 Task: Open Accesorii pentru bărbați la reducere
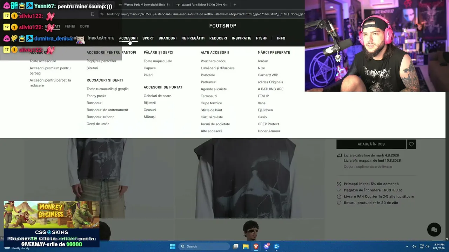point(50,83)
